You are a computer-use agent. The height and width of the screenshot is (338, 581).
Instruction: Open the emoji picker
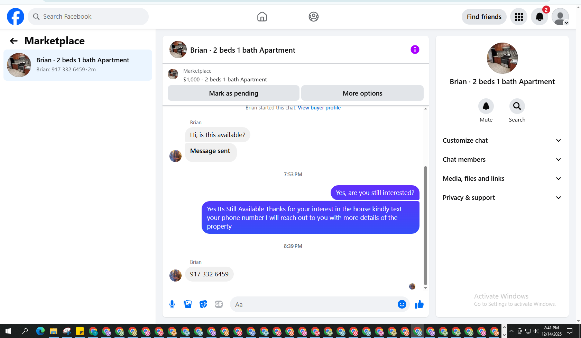402,304
